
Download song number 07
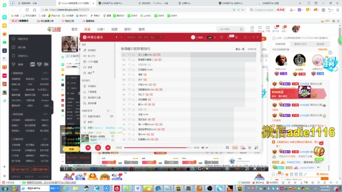pyautogui.click(x=133, y=85)
